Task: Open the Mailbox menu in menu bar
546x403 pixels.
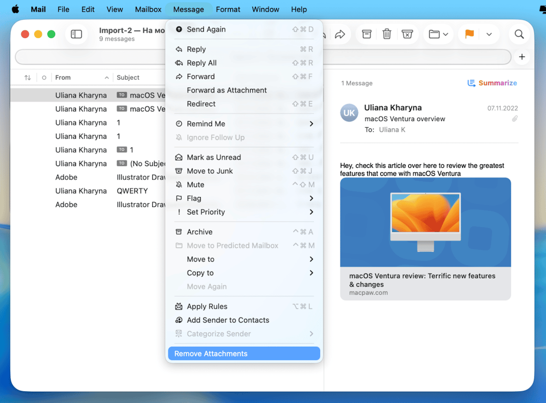Action: tap(148, 9)
